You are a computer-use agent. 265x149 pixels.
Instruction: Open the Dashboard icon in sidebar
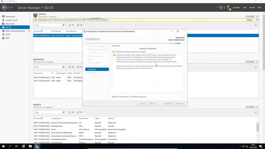click(3, 17)
